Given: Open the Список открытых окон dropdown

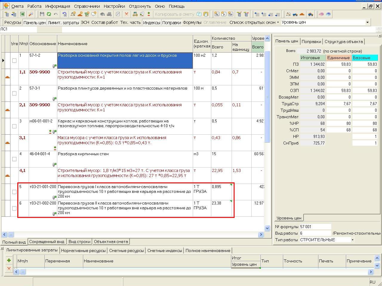Looking at the screenshot, I should click(254, 22).
